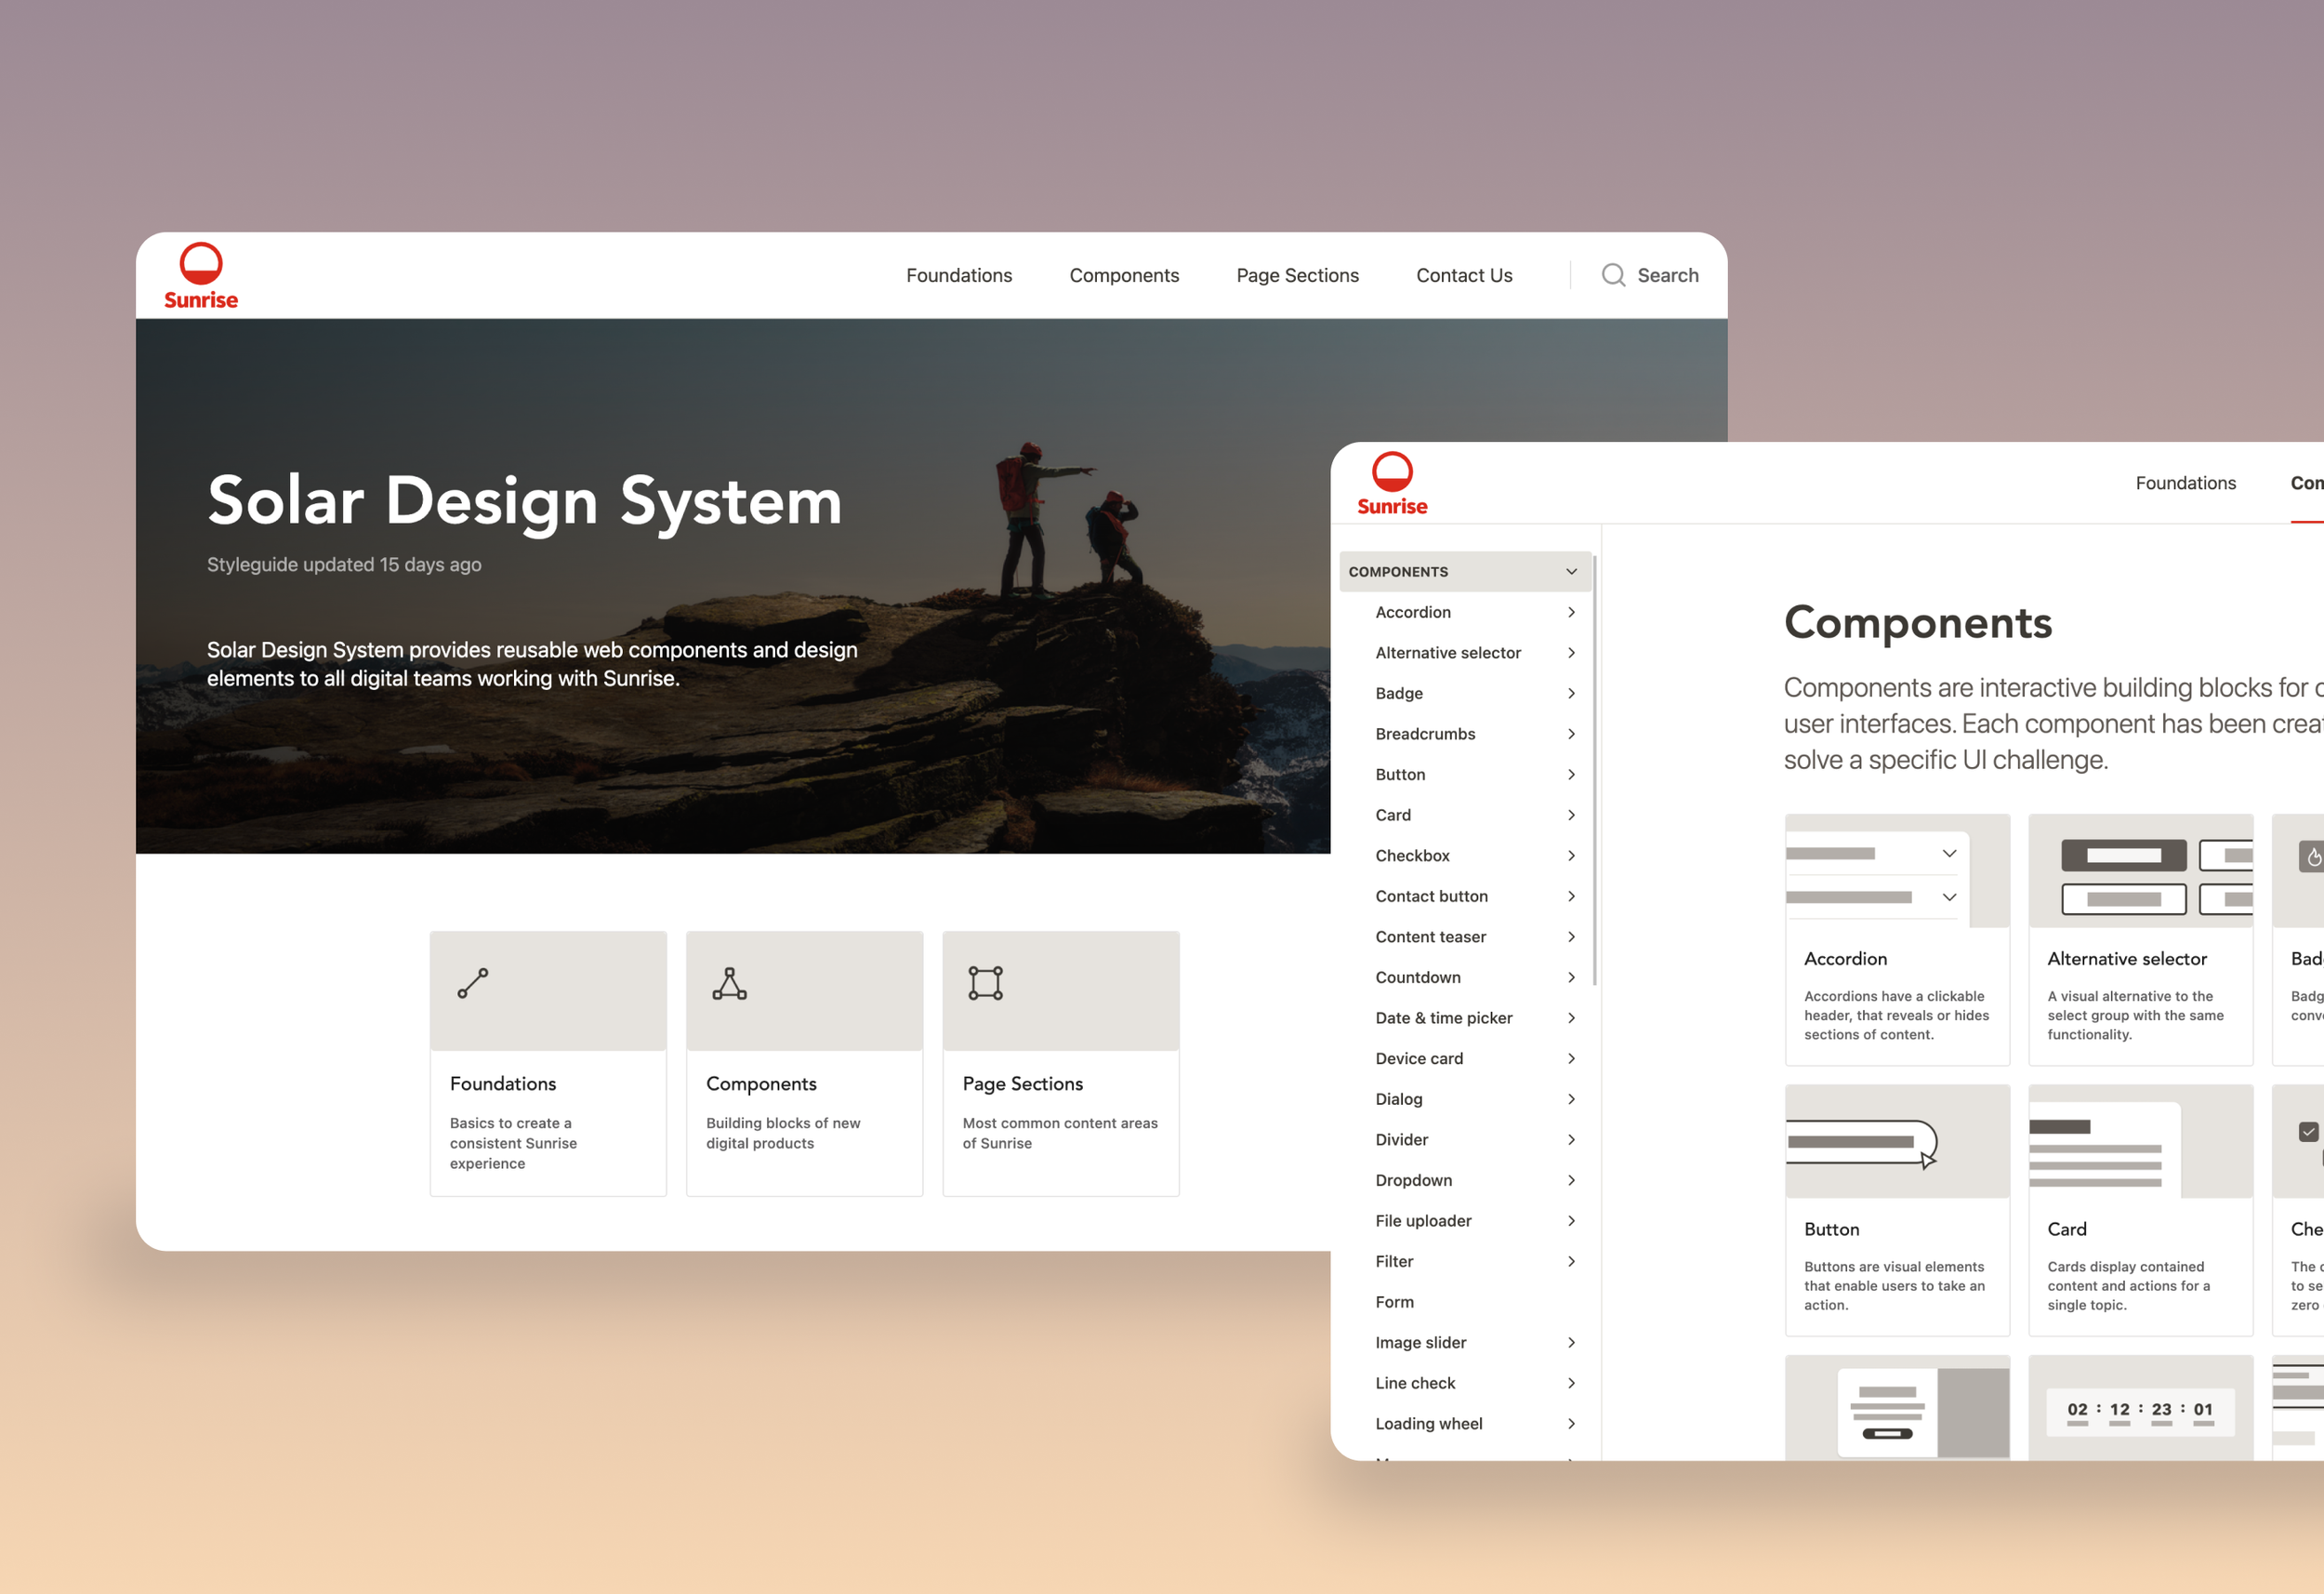The width and height of the screenshot is (2324, 1594).
Task: Click the Components card triangle nodes icon
Action: [x=730, y=984]
